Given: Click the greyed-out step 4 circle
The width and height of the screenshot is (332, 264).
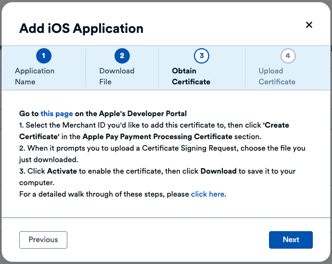Looking at the screenshot, I should coord(288,56).
